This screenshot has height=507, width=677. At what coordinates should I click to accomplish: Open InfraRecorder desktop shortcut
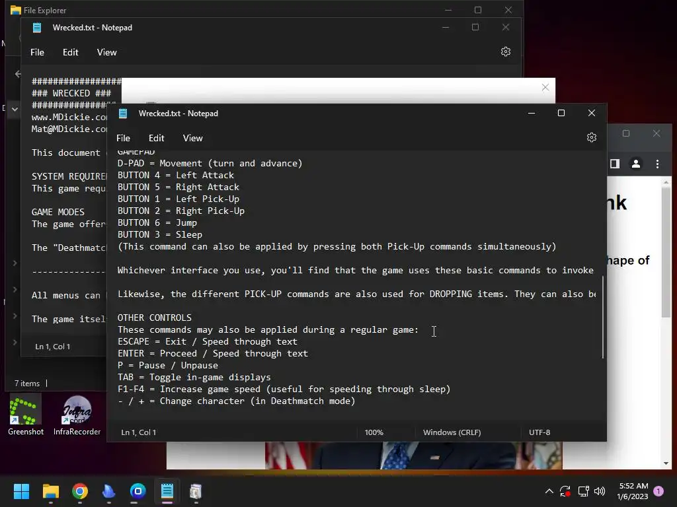pos(77,416)
